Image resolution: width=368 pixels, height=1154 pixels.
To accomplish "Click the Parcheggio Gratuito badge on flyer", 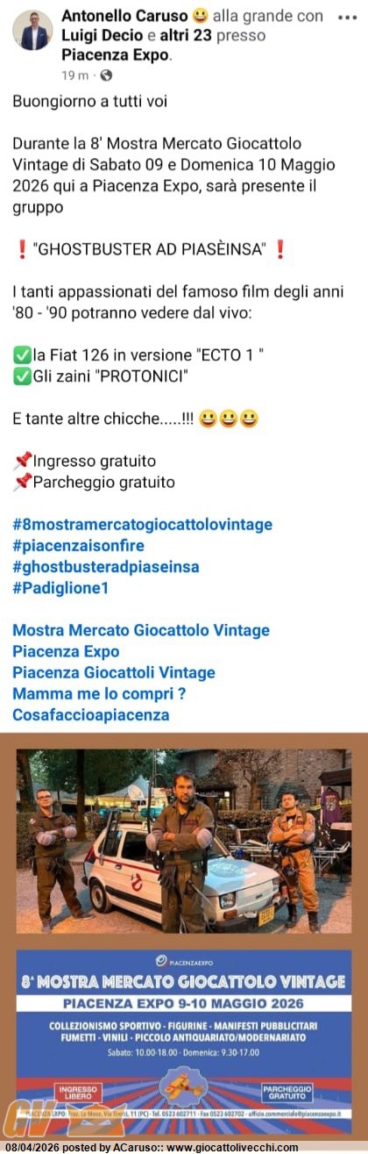I will (x=287, y=1093).
